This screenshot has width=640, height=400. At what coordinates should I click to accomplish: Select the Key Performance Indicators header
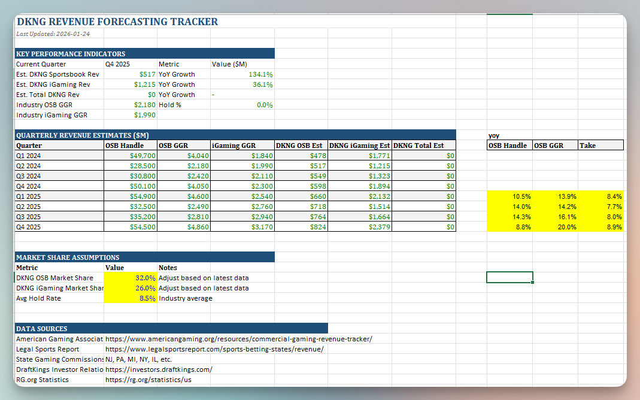144,53
